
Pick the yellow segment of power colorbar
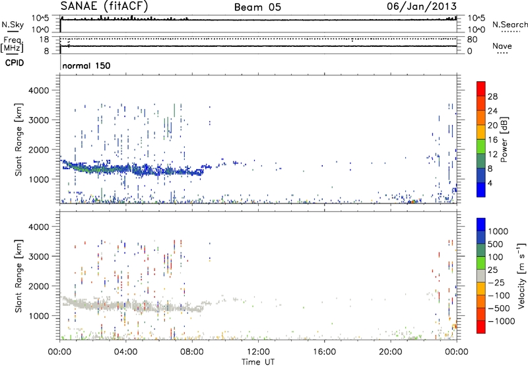pos(481,131)
